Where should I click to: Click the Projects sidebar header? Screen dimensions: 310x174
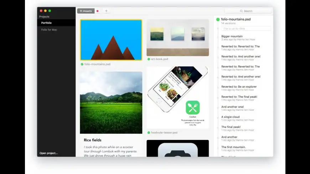[x=44, y=17]
